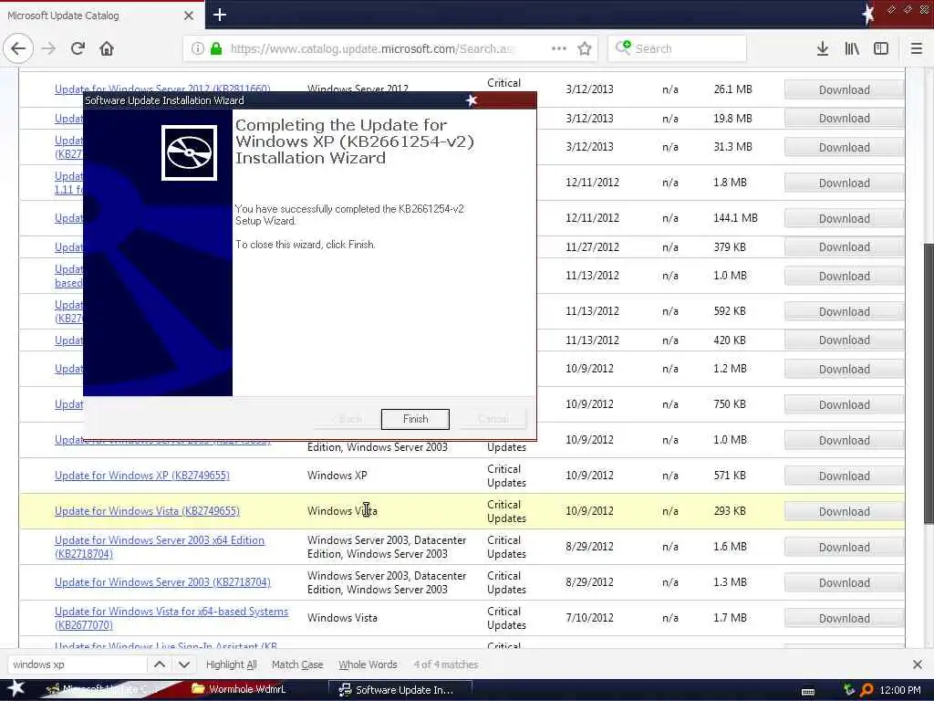Download the 379 KB update
The width and height of the screenshot is (934, 701).
844,246
